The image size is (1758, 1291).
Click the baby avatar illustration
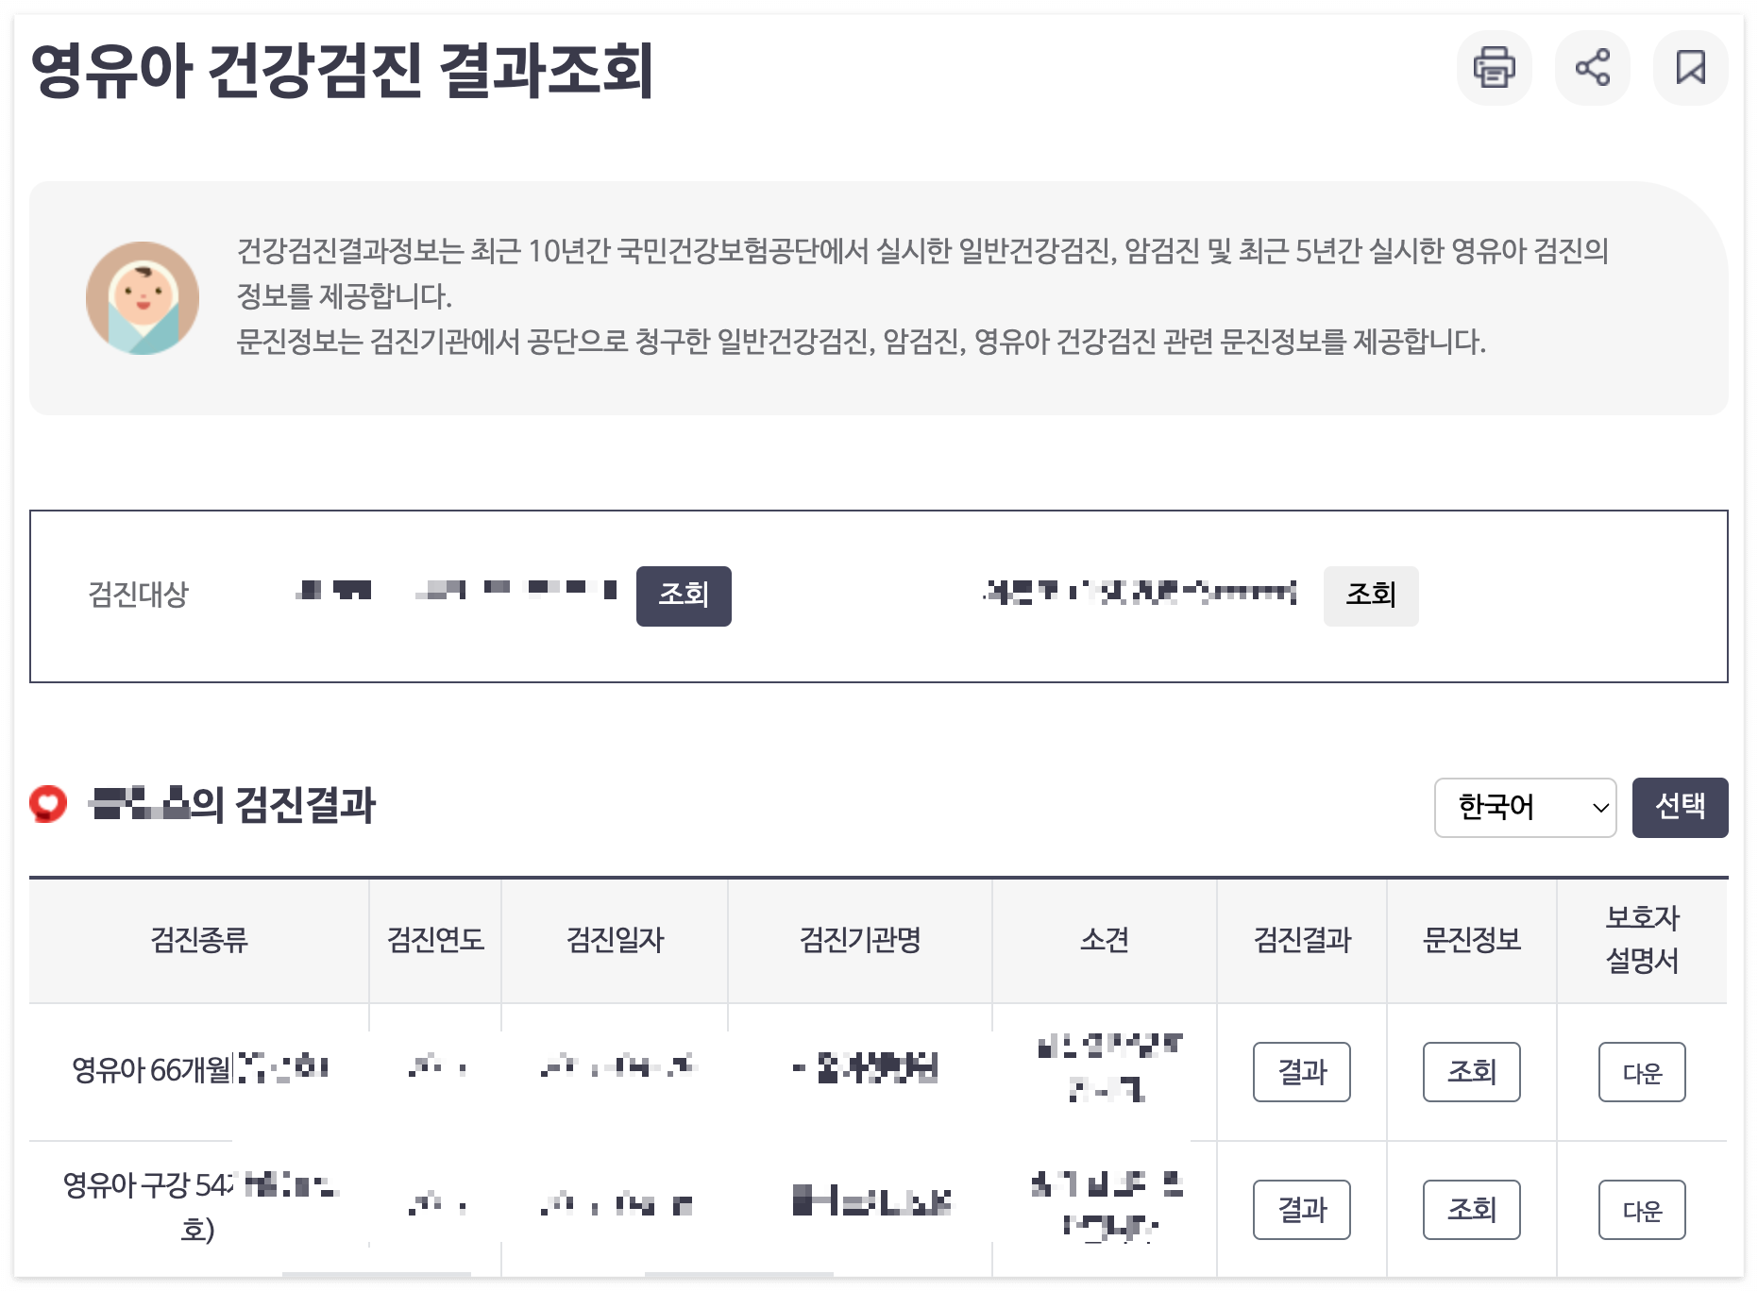(143, 298)
